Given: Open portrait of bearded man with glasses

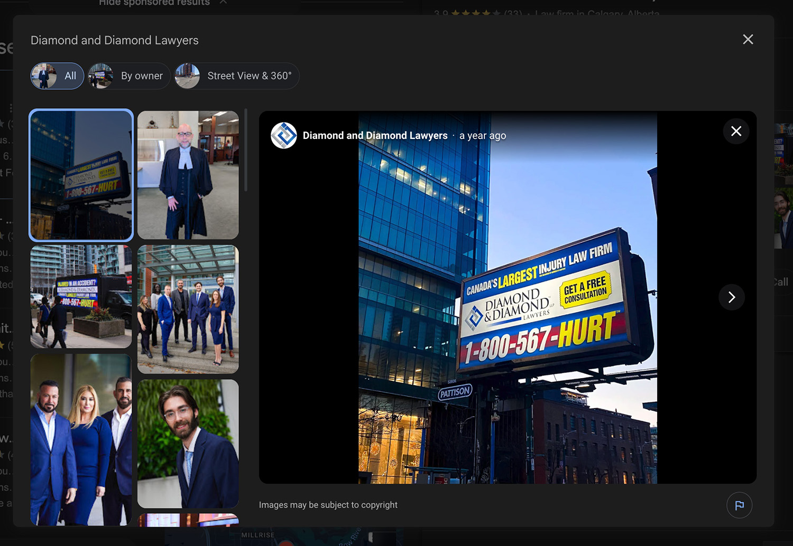Looking at the screenshot, I should coord(188,444).
